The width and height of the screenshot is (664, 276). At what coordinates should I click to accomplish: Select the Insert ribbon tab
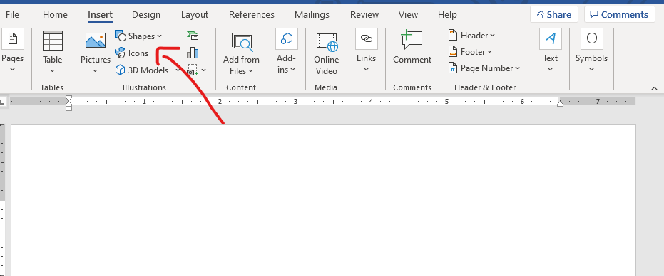(x=101, y=15)
